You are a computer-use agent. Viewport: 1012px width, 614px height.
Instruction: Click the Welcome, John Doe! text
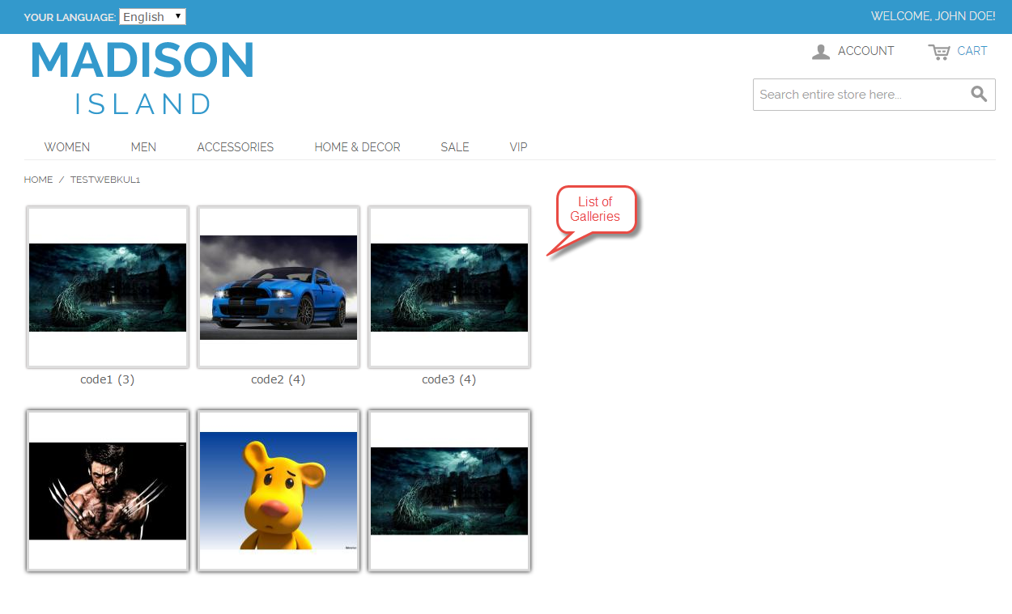[933, 16]
